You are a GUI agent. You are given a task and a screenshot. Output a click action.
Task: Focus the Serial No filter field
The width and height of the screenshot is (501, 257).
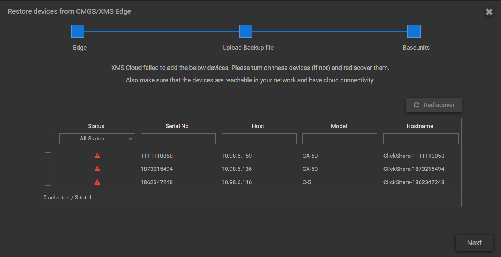178,139
